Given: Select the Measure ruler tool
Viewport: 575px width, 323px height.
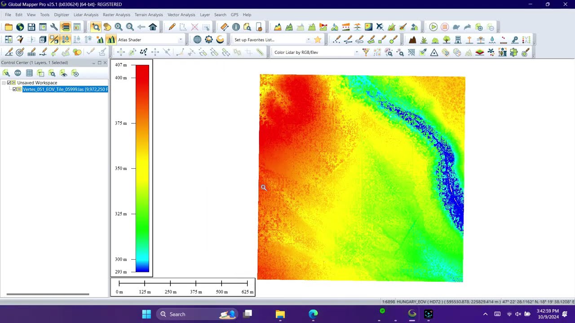Looking at the screenshot, I should coord(225,27).
